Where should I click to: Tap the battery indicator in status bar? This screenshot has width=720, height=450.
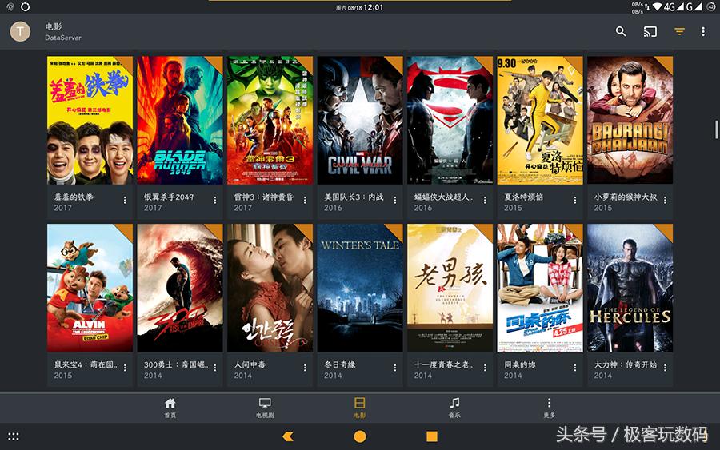[x=711, y=7]
